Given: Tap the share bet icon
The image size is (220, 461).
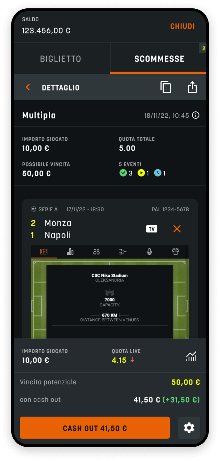Looking at the screenshot, I should [192, 87].
